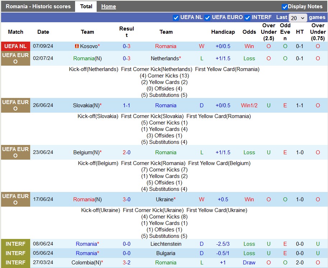Switch to the Home tab
Image resolution: width=328 pixels, height=268 pixels.
(x=108, y=6)
